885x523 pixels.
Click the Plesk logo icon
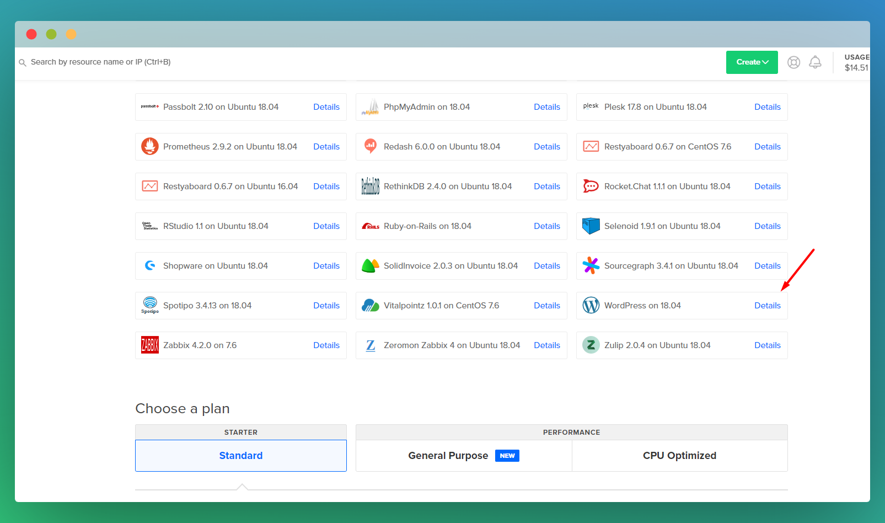pyautogui.click(x=591, y=106)
